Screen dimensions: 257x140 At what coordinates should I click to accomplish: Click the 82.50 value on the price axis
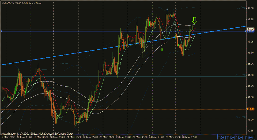click(251, 8)
